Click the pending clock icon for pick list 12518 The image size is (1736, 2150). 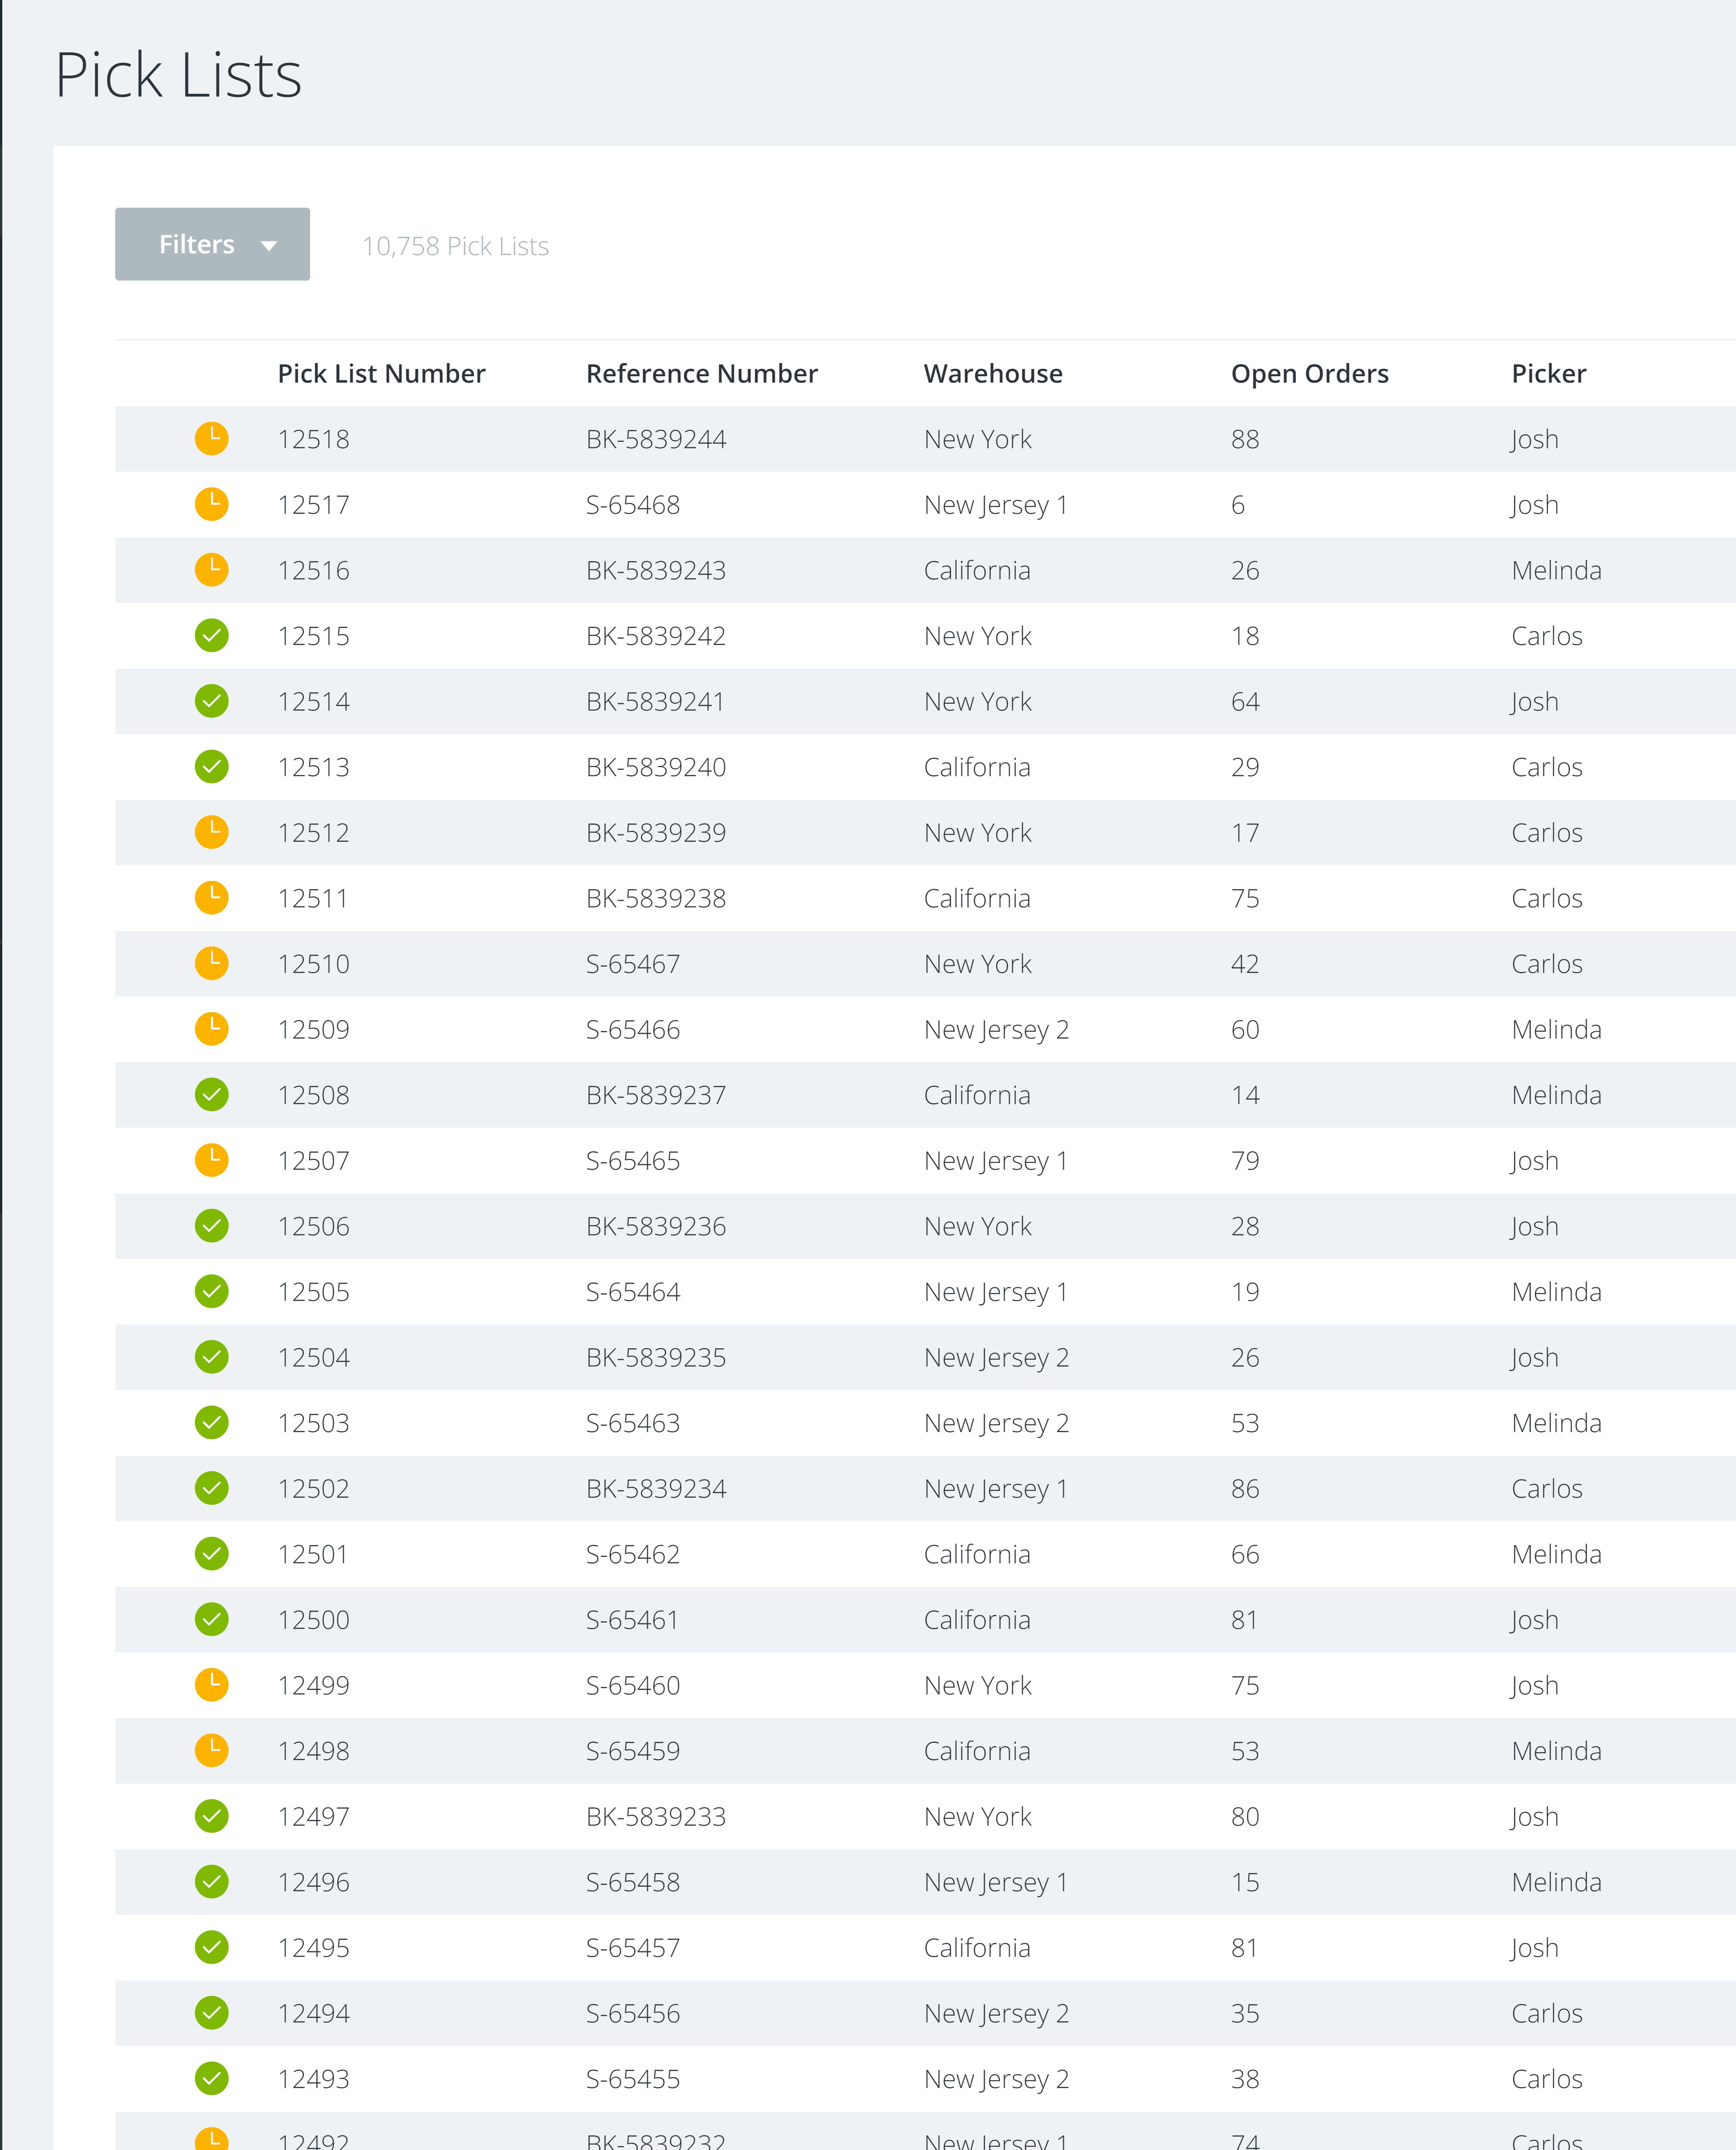click(211, 438)
